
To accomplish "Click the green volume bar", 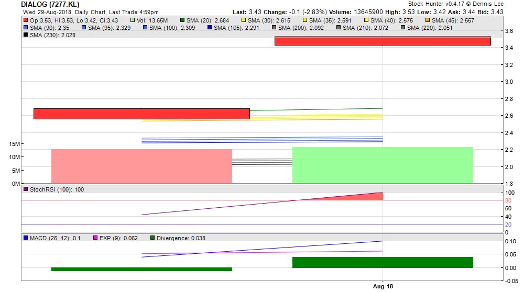I will click(x=383, y=165).
